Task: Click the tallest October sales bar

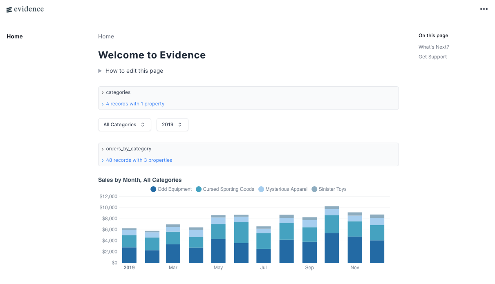Action: (332, 235)
